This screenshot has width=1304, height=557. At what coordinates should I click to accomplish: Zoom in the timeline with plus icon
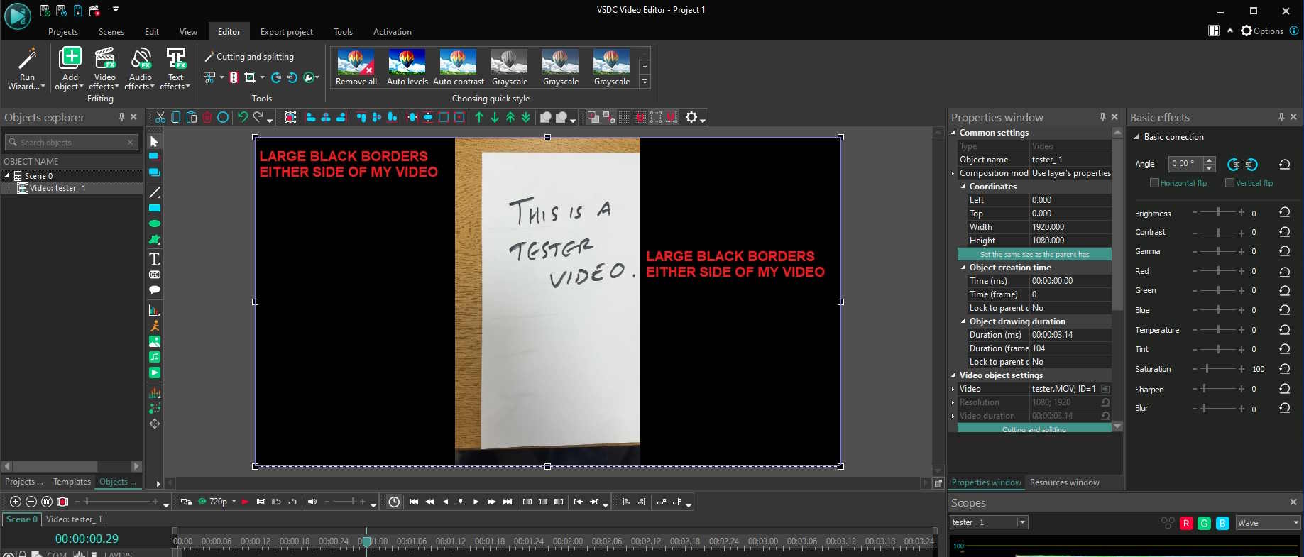[x=16, y=502]
